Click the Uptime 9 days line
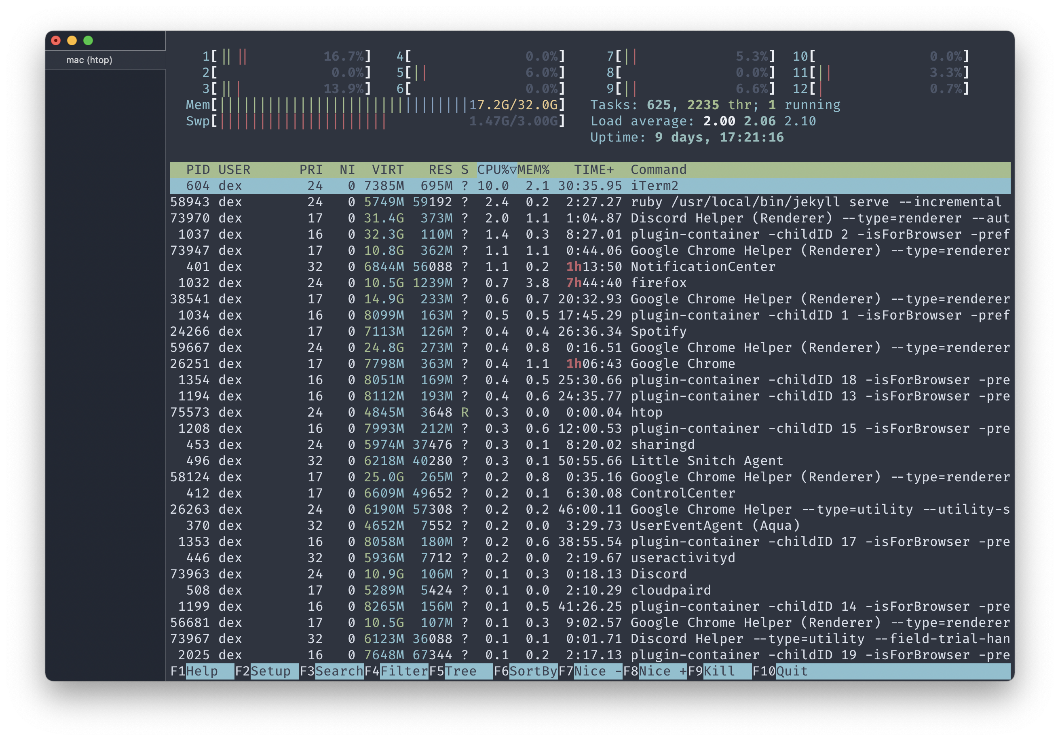 [687, 137]
